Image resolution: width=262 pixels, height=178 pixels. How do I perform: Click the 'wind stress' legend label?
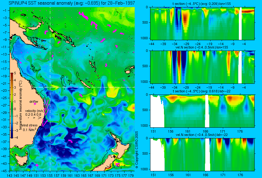pos(30,125)
